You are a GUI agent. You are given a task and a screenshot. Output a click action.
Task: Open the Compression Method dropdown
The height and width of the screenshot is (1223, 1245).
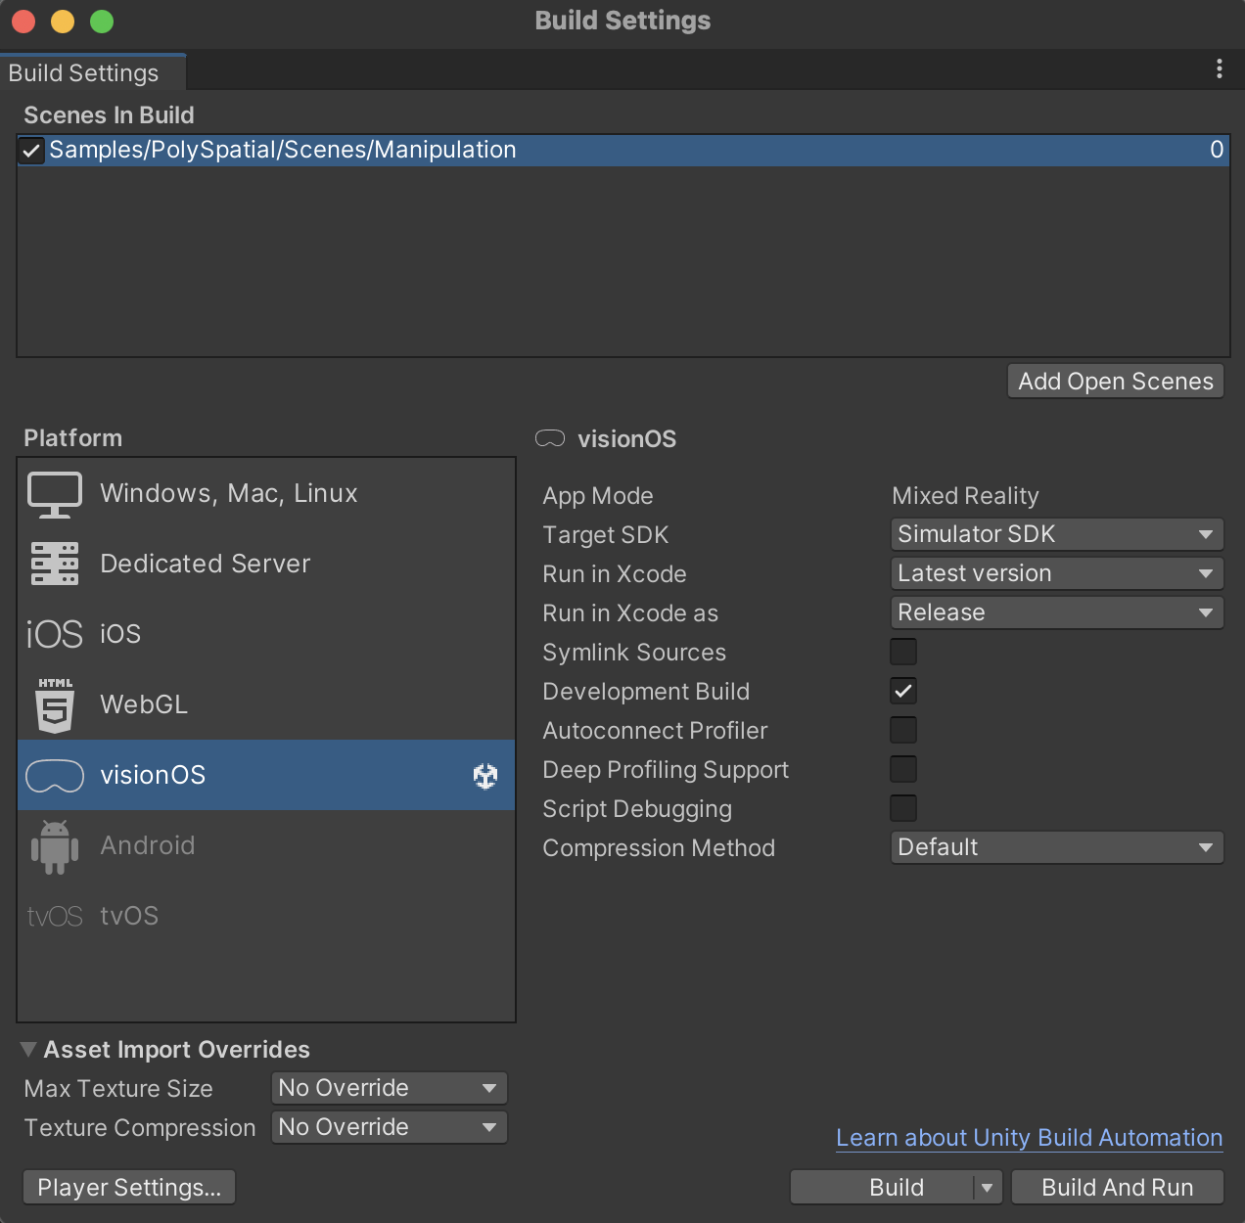click(x=1056, y=847)
